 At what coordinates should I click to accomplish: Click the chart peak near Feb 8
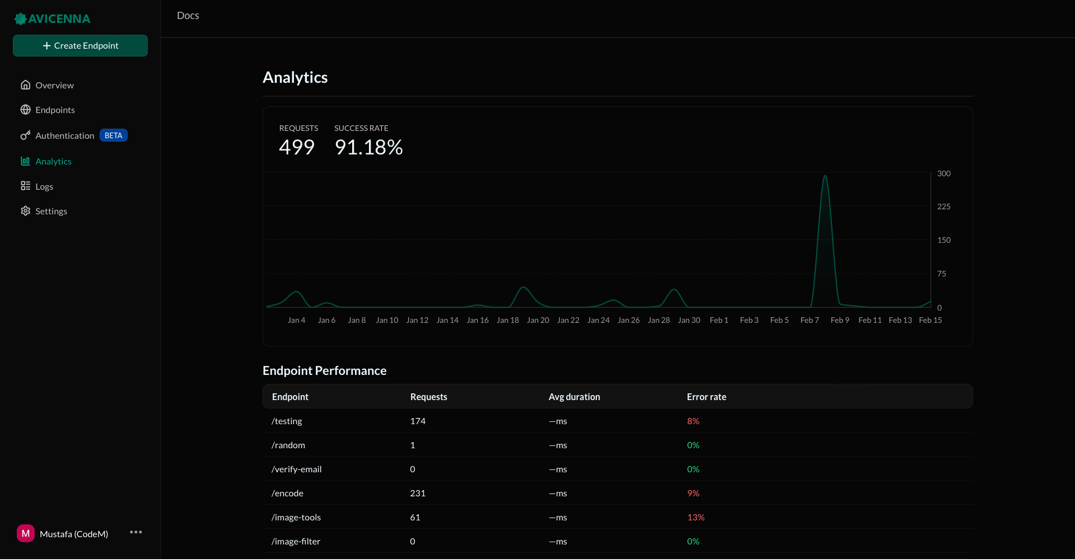pyautogui.click(x=825, y=177)
